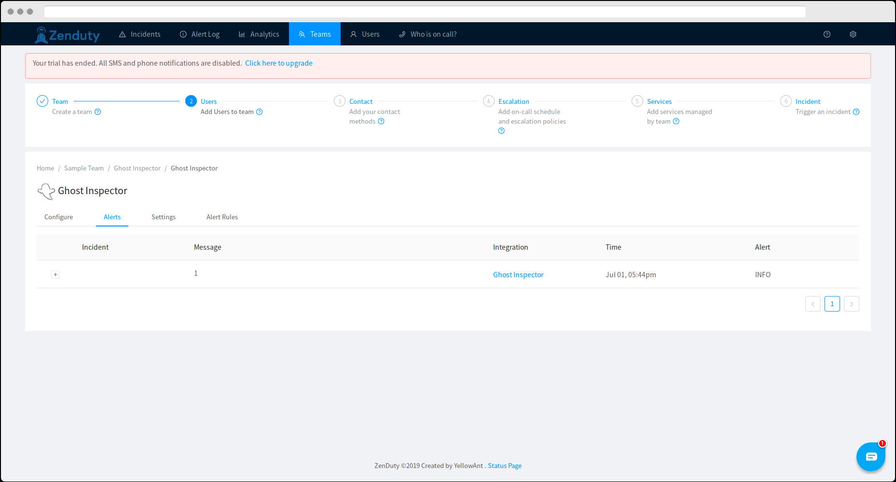Open the Ghost Inspector breadcrumb link after Sample Team
The width and height of the screenshot is (896, 482).
pos(138,169)
